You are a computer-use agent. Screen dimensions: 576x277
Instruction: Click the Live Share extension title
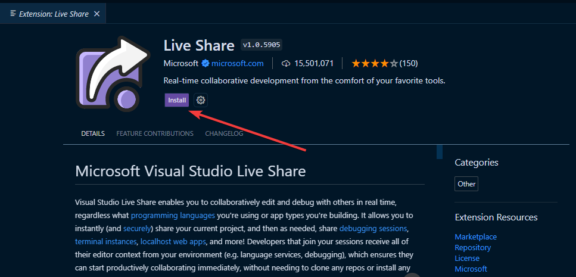coord(199,45)
